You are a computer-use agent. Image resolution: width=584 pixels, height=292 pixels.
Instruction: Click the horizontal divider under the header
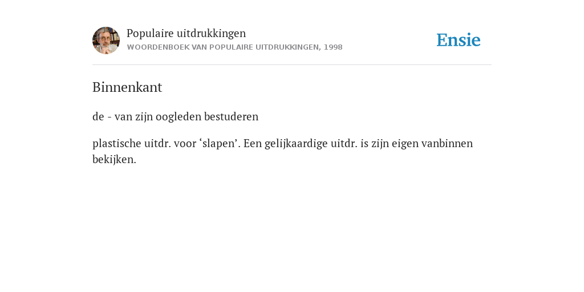click(x=292, y=65)
